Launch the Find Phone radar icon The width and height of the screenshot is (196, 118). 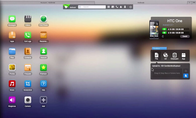click(43, 19)
